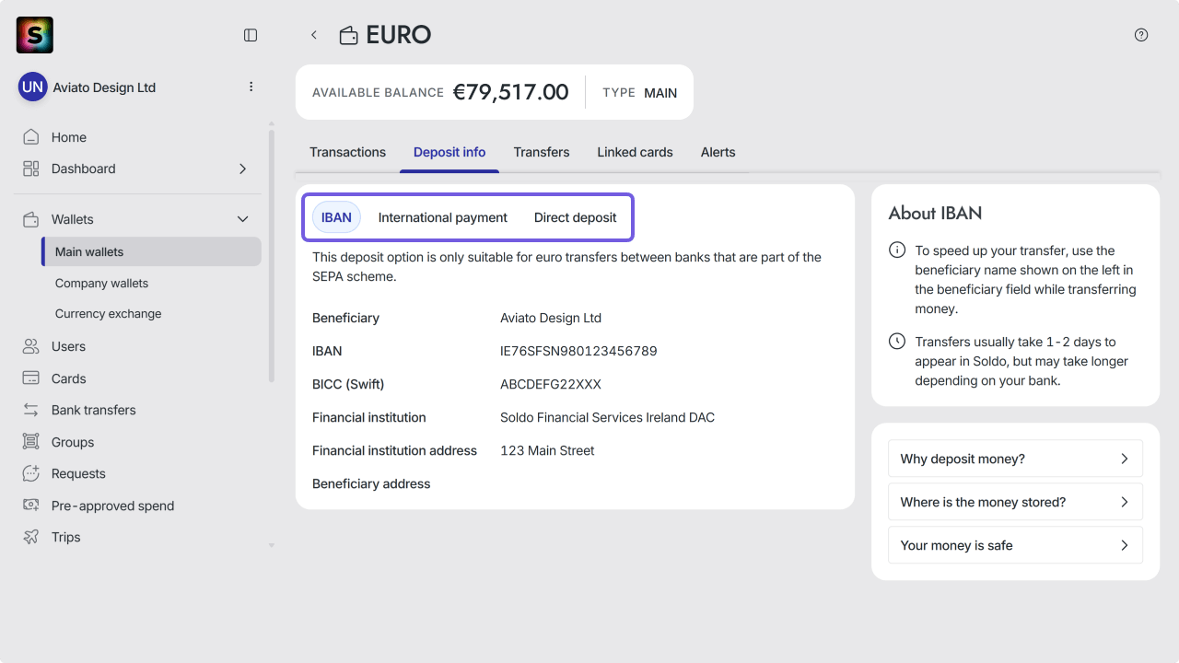Screen dimensions: 1179x663
Task: Select the Deposit info tab
Action: point(449,152)
